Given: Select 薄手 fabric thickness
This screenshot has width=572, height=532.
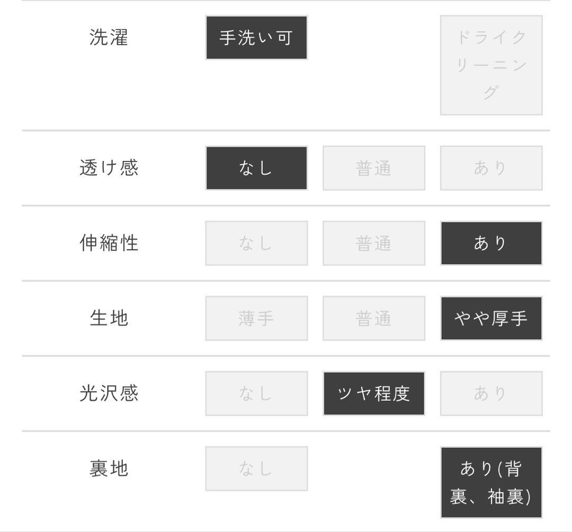Looking at the screenshot, I should point(256,319).
